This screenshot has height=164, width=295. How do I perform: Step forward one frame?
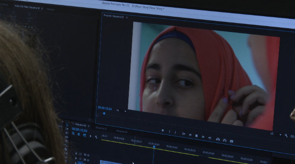click(203, 137)
